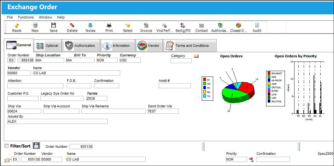Click the Ship Via field 00624
Viewport: 334px width, 166px height.
(x=24, y=111)
